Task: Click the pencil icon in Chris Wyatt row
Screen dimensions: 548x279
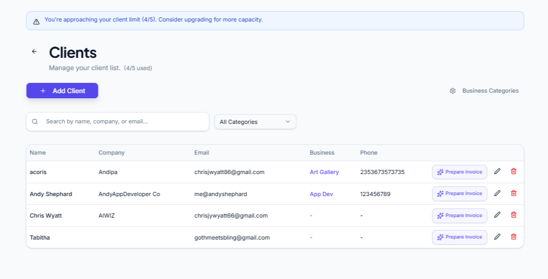Action: (497, 215)
